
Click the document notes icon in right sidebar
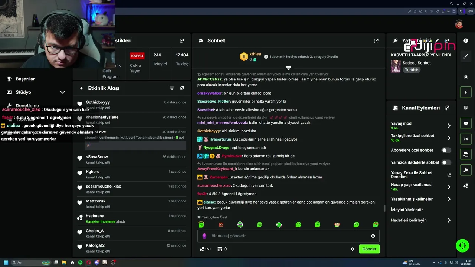(466, 108)
